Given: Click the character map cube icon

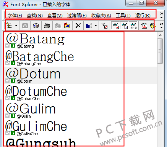Looking at the screenshot, I should pyautogui.click(x=36, y=26).
